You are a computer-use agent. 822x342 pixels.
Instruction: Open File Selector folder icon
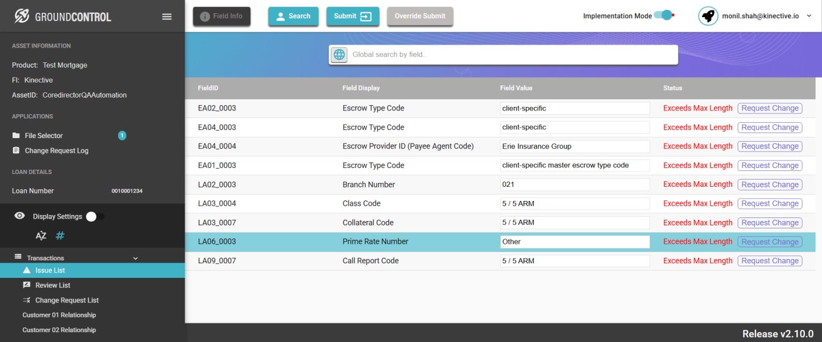point(17,136)
